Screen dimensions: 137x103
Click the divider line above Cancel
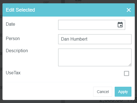pyautogui.click(x=69, y=82)
